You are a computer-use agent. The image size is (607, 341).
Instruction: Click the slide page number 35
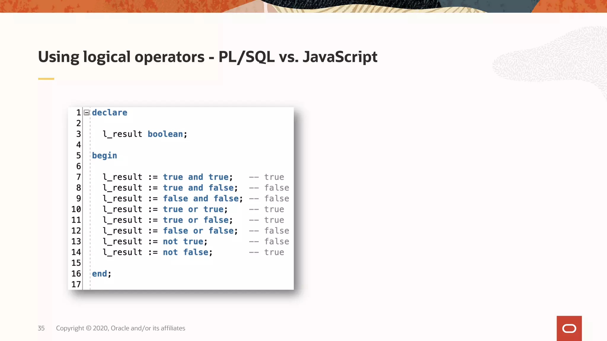[x=41, y=328]
